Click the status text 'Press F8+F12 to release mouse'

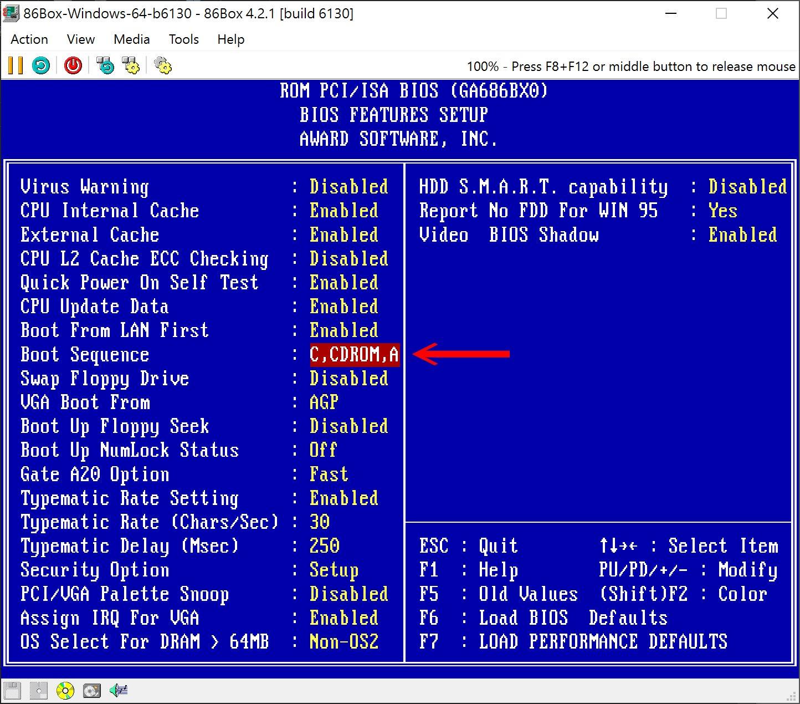coord(631,67)
